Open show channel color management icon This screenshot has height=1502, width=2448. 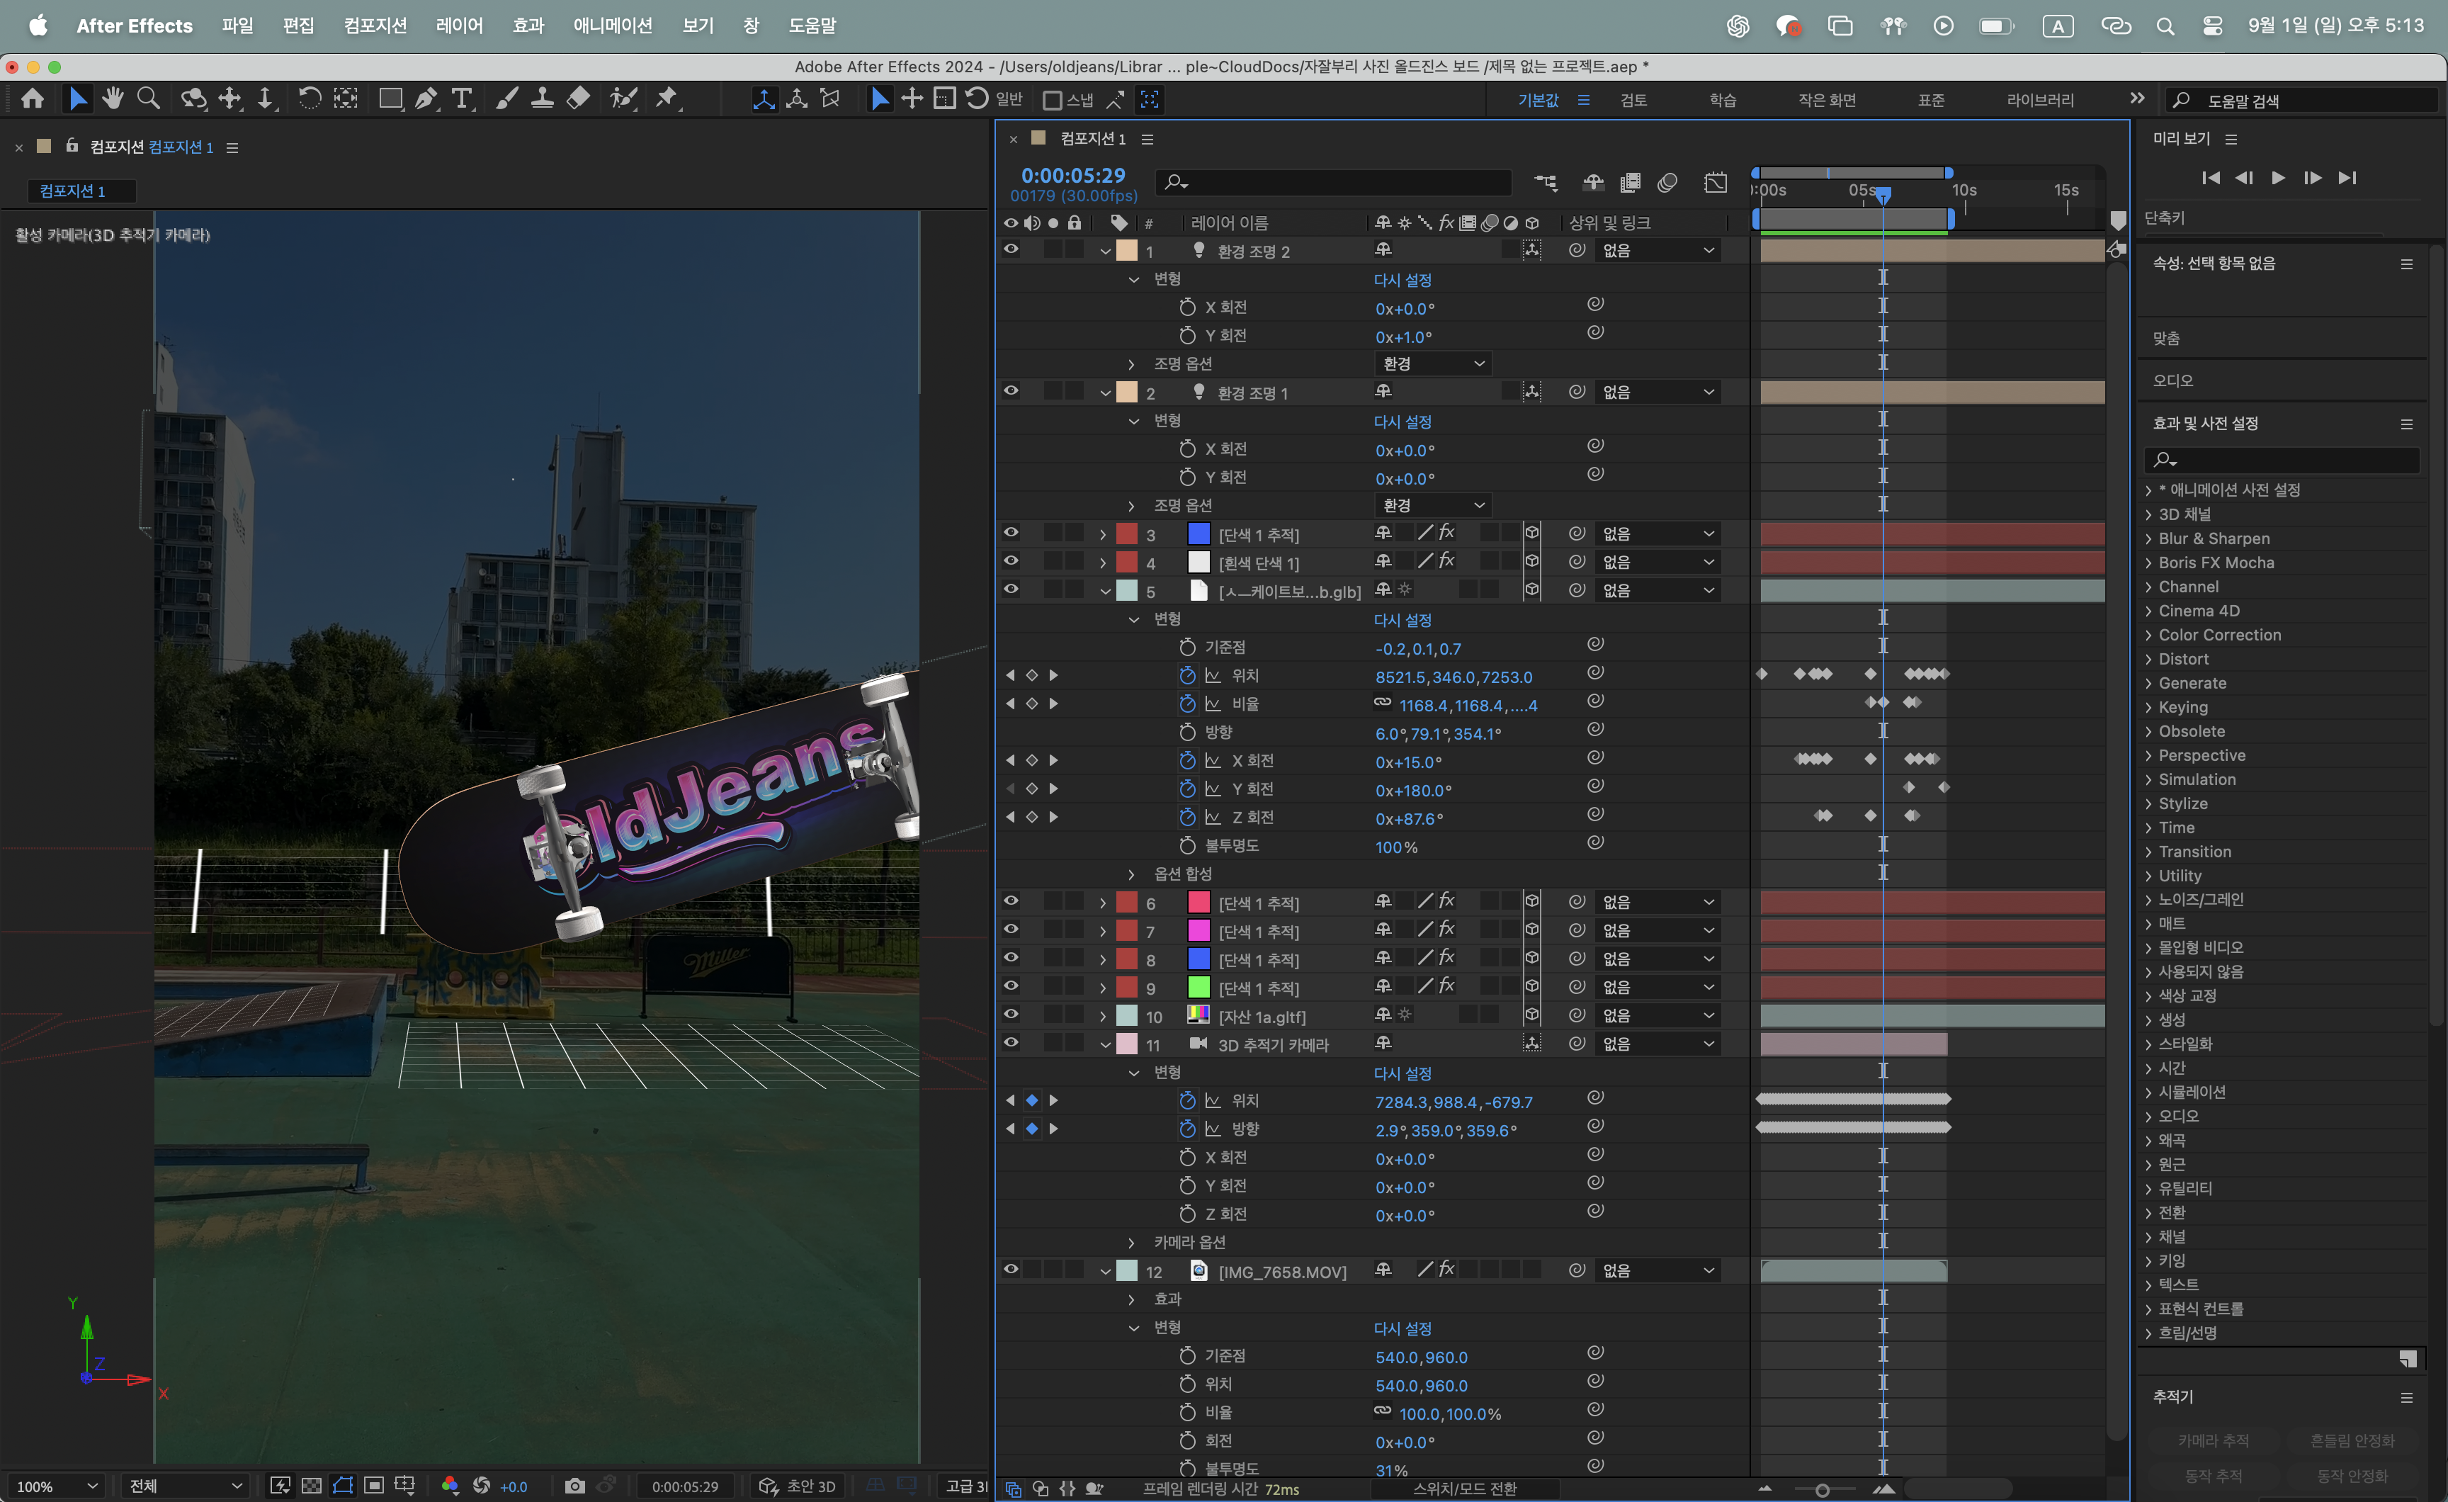point(450,1485)
